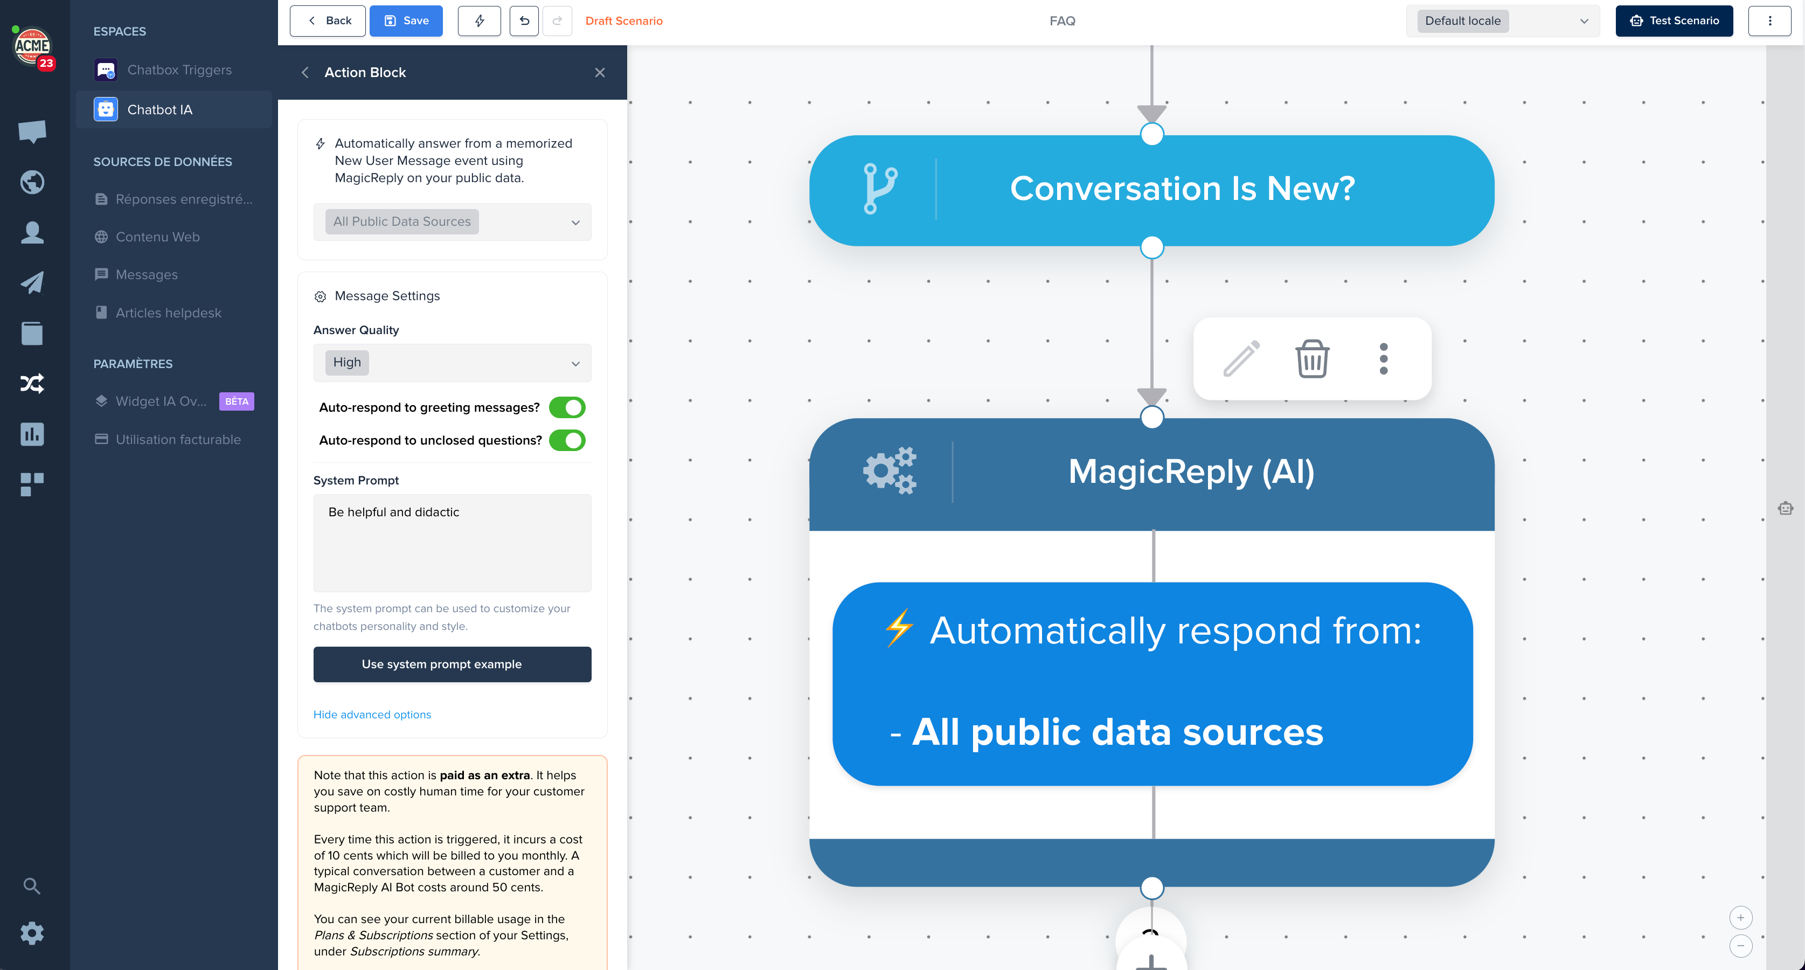1805x970 pixels.
Task: Open the Answer Quality High dropdown
Action: click(x=452, y=362)
